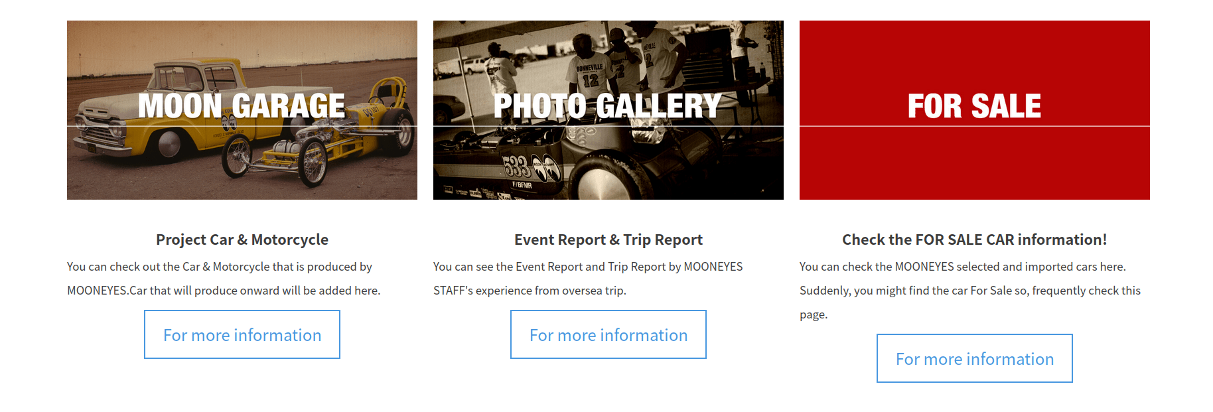The height and width of the screenshot is (412, 1213).
Task: Open the PHOTO GALLERY banner title
Action: tap(608, 106)
